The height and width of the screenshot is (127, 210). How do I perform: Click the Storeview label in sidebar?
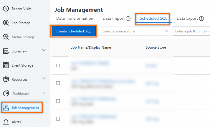(x=19, y=51)
